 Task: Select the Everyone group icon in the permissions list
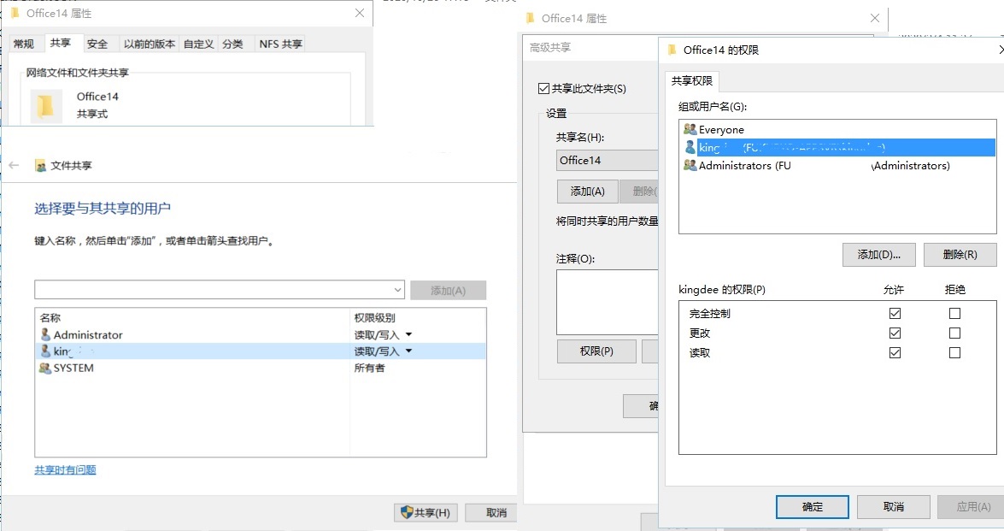click(690, 129)
